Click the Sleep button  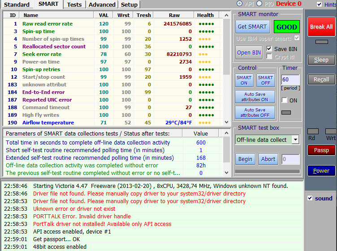point(321,60)
